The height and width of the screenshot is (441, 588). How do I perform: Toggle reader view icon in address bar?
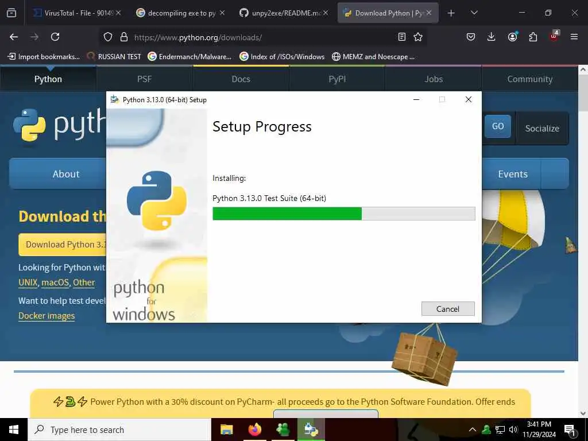(401, 37)
